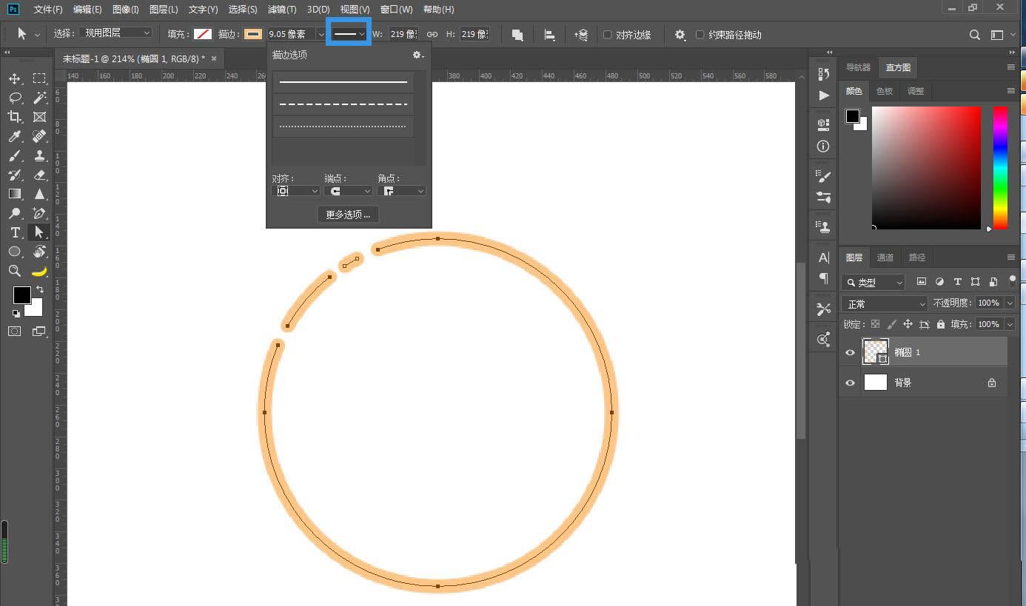The height and width of the screenshot is (606, 1026).
Task: Select the Ellipse shape tool
Action: [x=15, y=252]
